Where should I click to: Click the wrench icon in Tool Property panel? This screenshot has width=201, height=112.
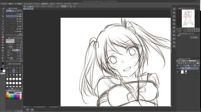pyautogui.click(x=22, y=61)
